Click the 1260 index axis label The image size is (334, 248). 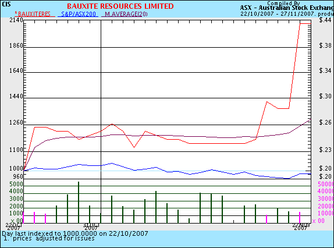coord(16,122)
